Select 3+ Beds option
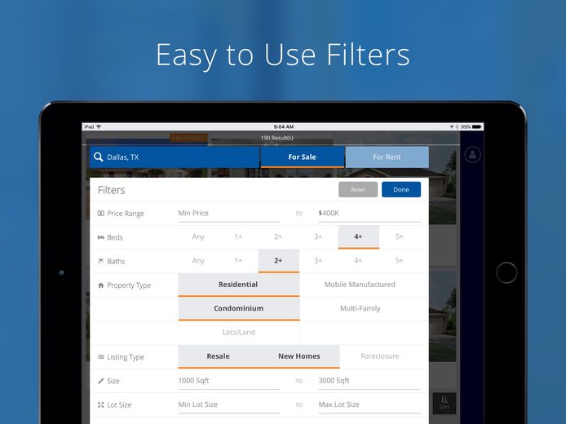This screenshot has height=424, width=566. click(318, 236)
